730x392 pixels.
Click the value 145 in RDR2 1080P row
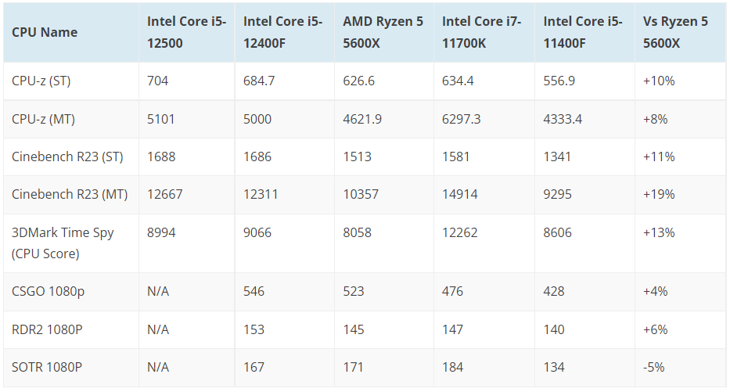pos(354,329)
